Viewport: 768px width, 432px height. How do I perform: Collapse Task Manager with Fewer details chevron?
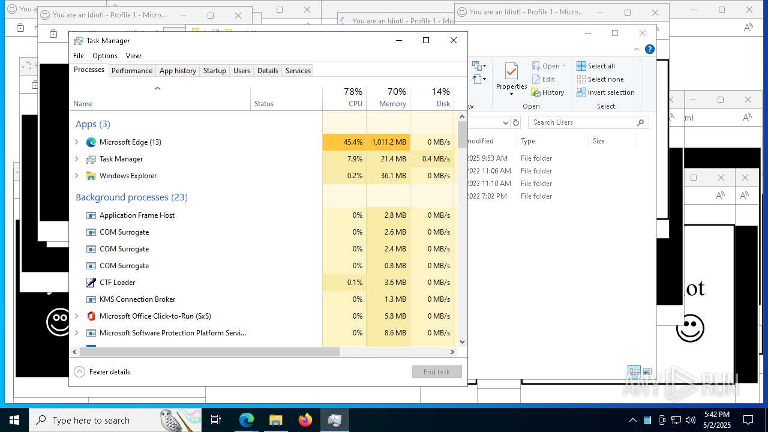point(79,372)
